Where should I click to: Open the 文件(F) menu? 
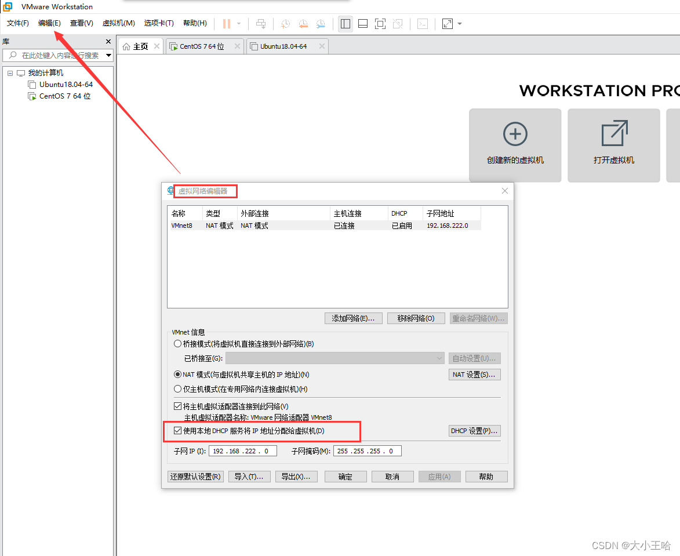pyautogui.click(x=18, y=23)
